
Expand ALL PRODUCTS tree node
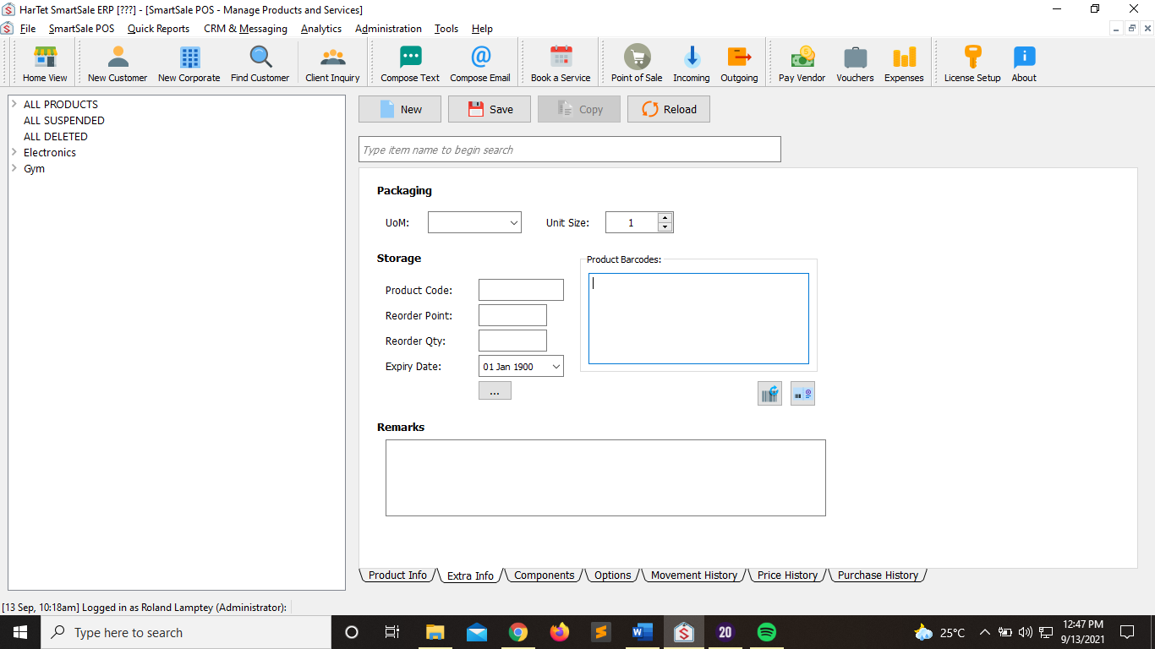coord(14,104)
